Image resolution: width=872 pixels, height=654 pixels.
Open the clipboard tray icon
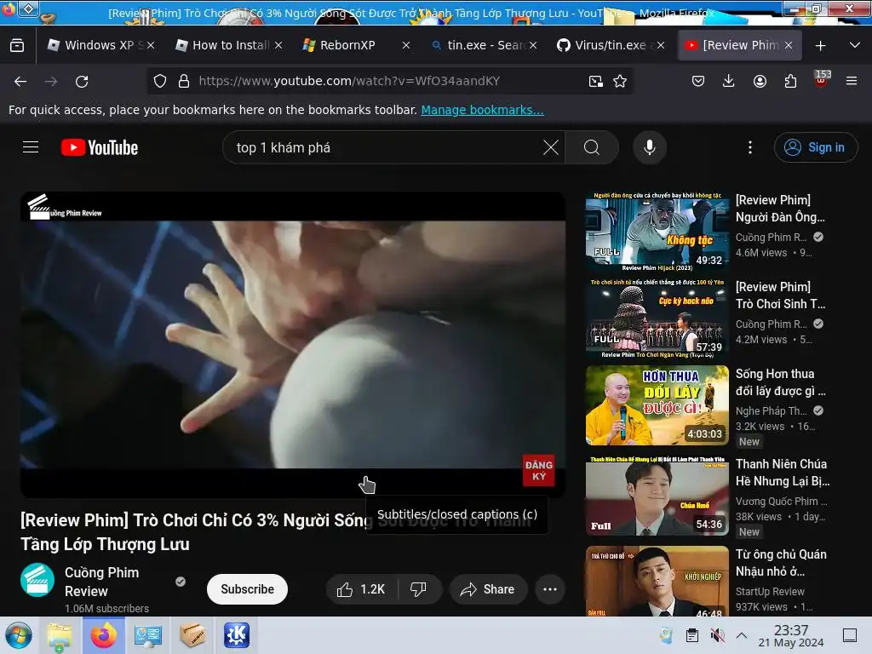point(691,635)
